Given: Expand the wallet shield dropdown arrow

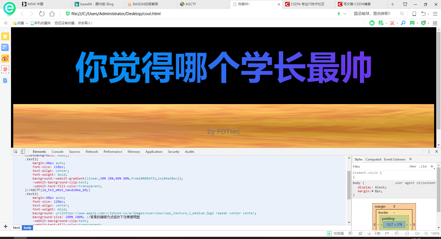Looking at the screenshot, I should click(428, 23).
